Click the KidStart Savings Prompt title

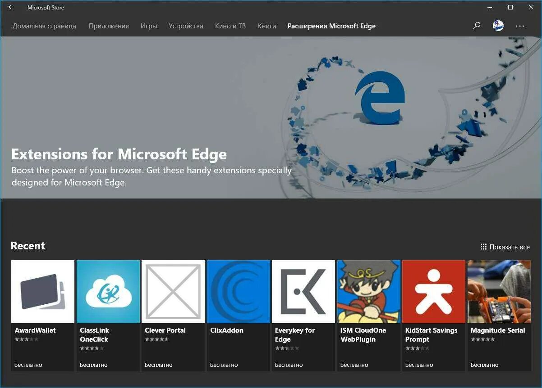point(431,334)
